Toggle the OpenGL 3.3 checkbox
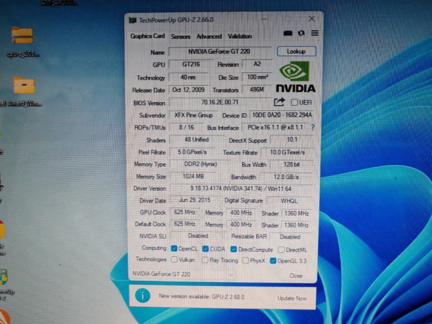This screenshot has width=432, height=324. point(273,261)
